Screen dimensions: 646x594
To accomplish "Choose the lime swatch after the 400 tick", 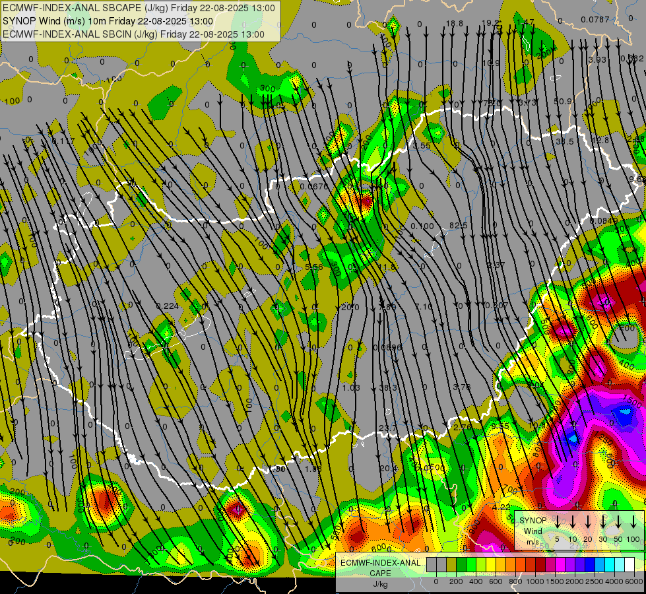I will pos(481,565).
